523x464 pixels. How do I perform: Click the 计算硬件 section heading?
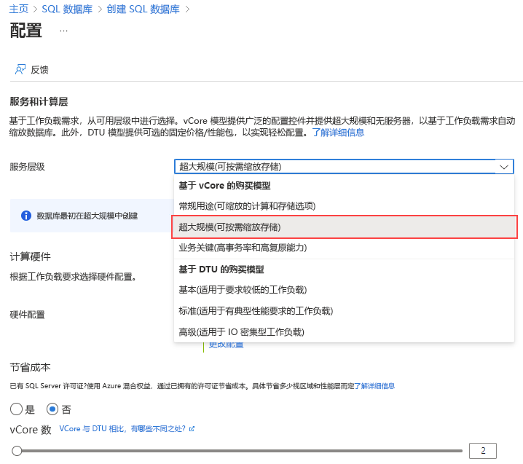[31, 256]
